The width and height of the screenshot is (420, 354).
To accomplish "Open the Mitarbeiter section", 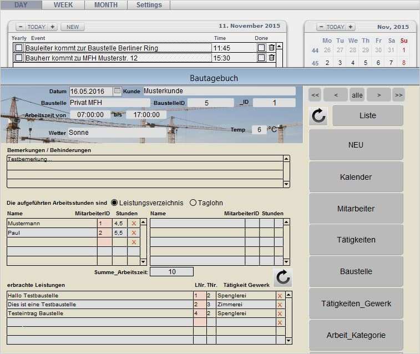I will point(356,209).
